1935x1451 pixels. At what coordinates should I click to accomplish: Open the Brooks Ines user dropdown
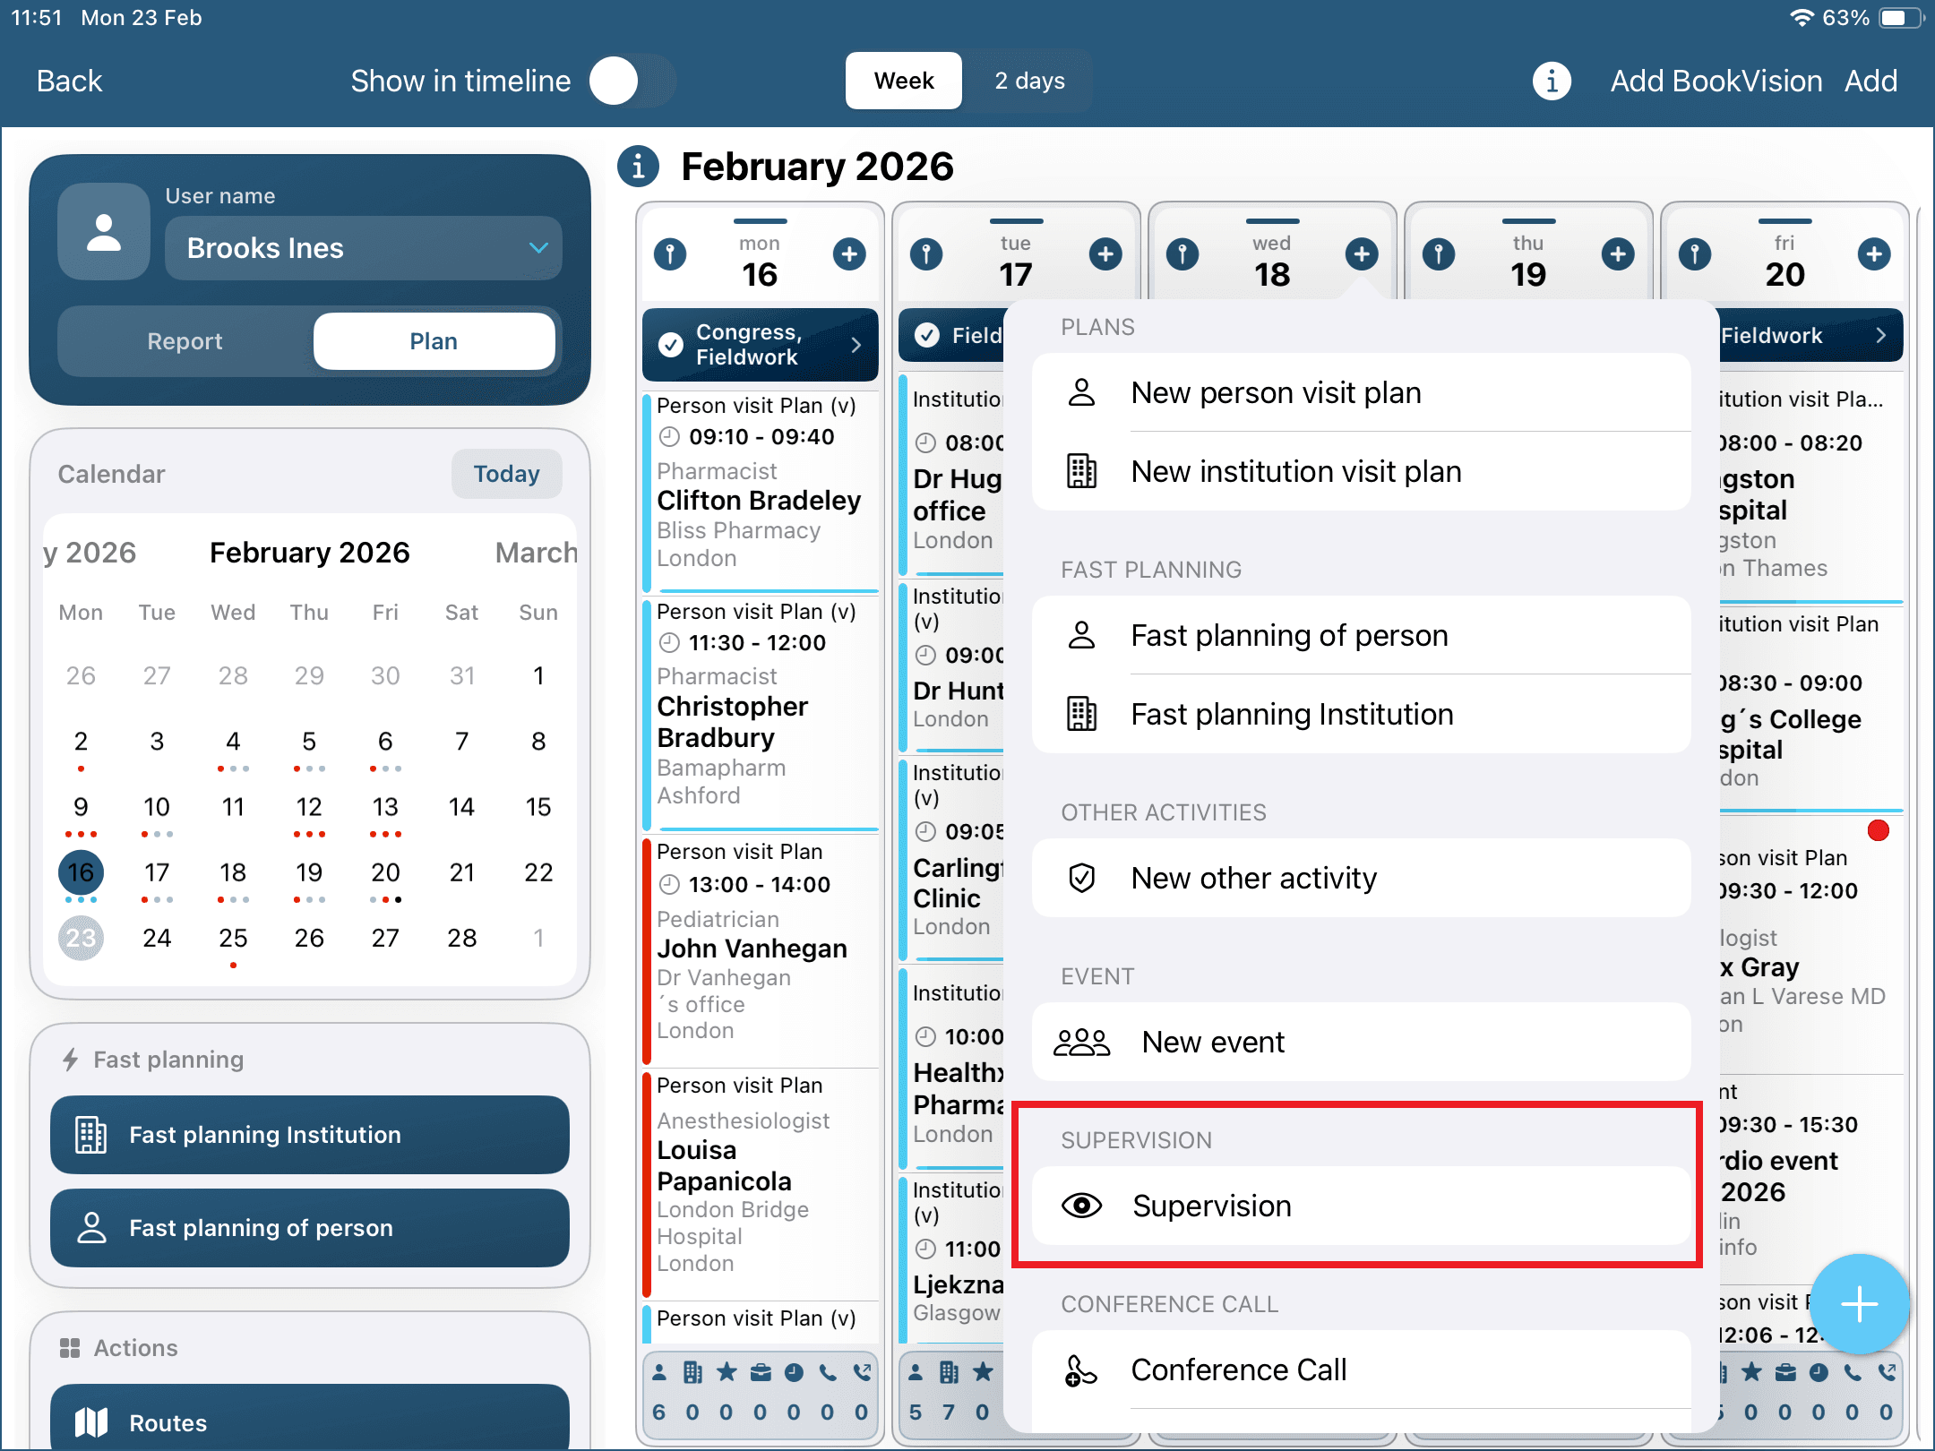pos(363,248)
